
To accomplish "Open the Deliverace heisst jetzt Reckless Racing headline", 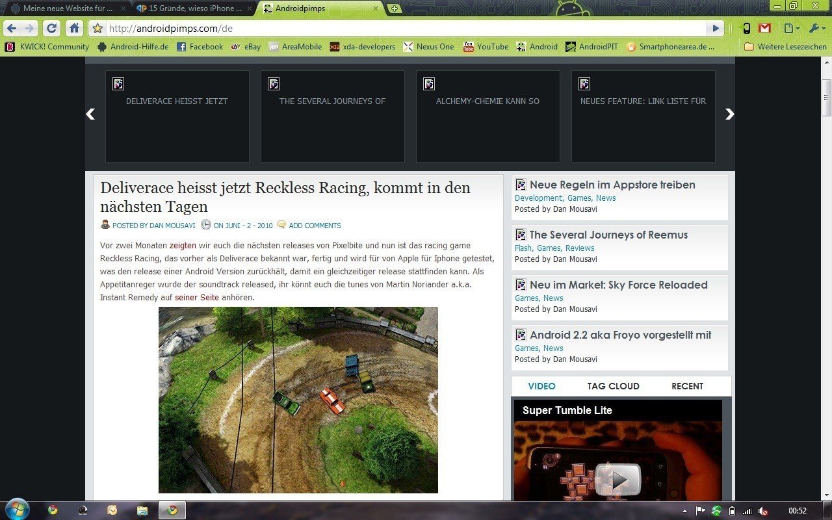I will 285,197.
